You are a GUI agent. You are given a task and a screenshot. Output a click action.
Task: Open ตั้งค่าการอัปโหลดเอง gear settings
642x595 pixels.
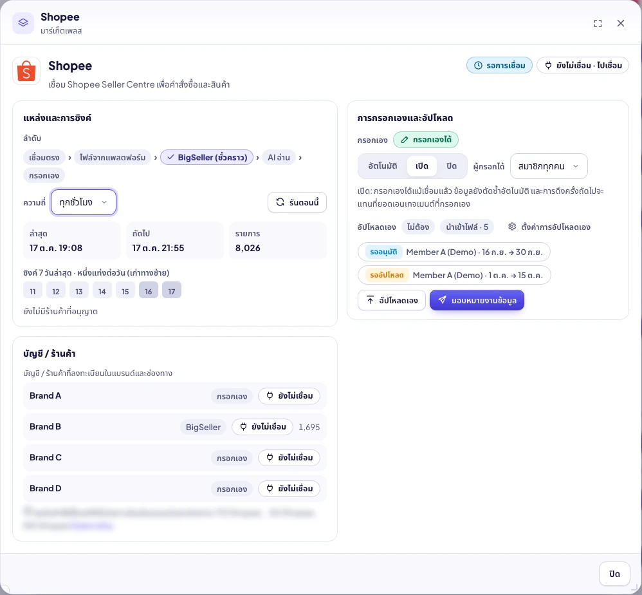tap(549, 227)
